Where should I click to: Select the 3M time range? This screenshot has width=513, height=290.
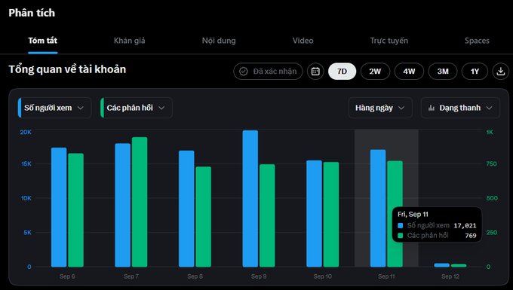tap(443, 72)
